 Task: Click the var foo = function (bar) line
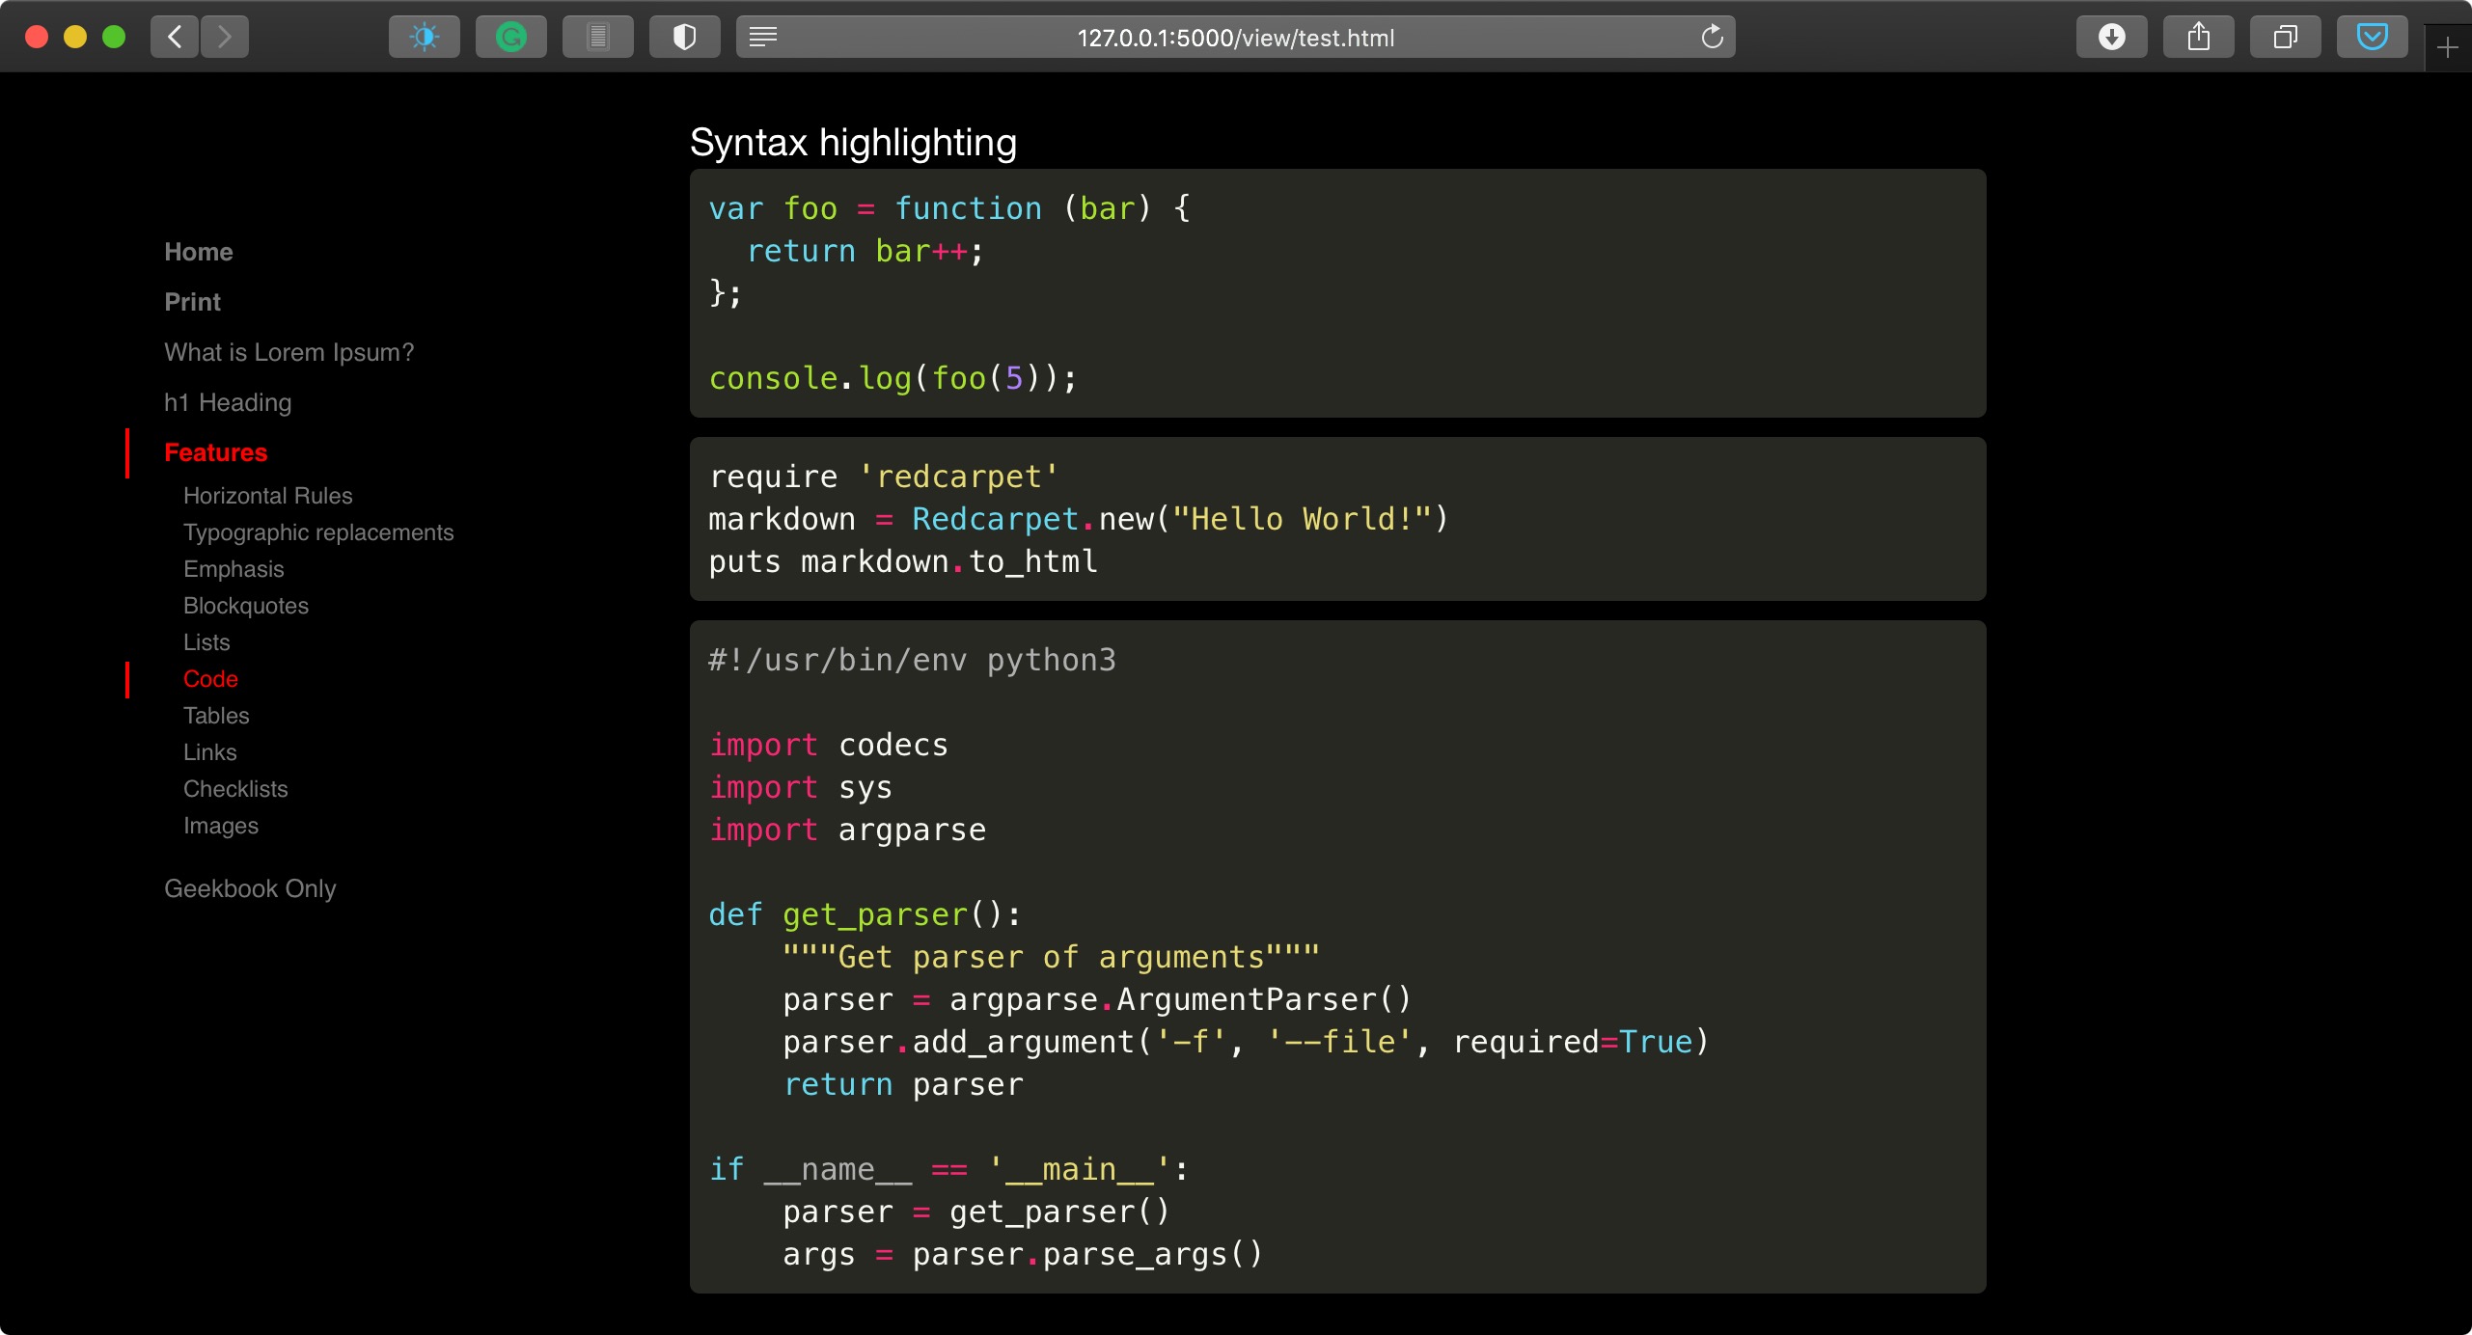(949, 208)
